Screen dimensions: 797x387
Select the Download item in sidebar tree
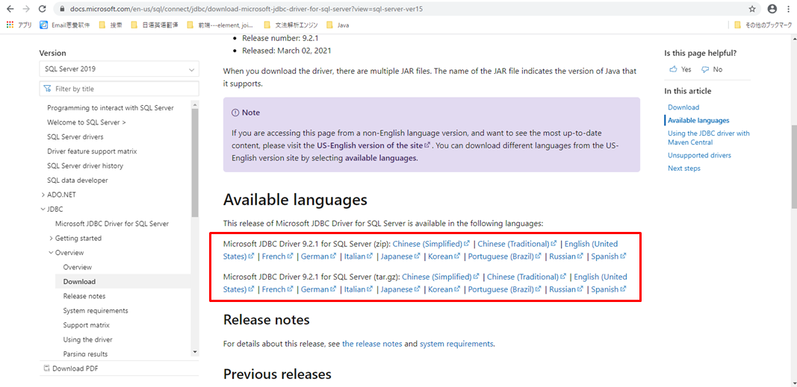[79, 282]
